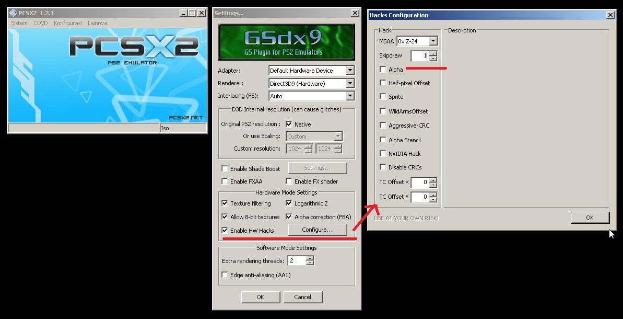Increase TC Offset Y with up arrow

(433, 195)
